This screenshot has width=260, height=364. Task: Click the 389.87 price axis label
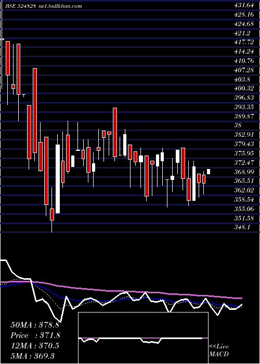tap(244, 116)
